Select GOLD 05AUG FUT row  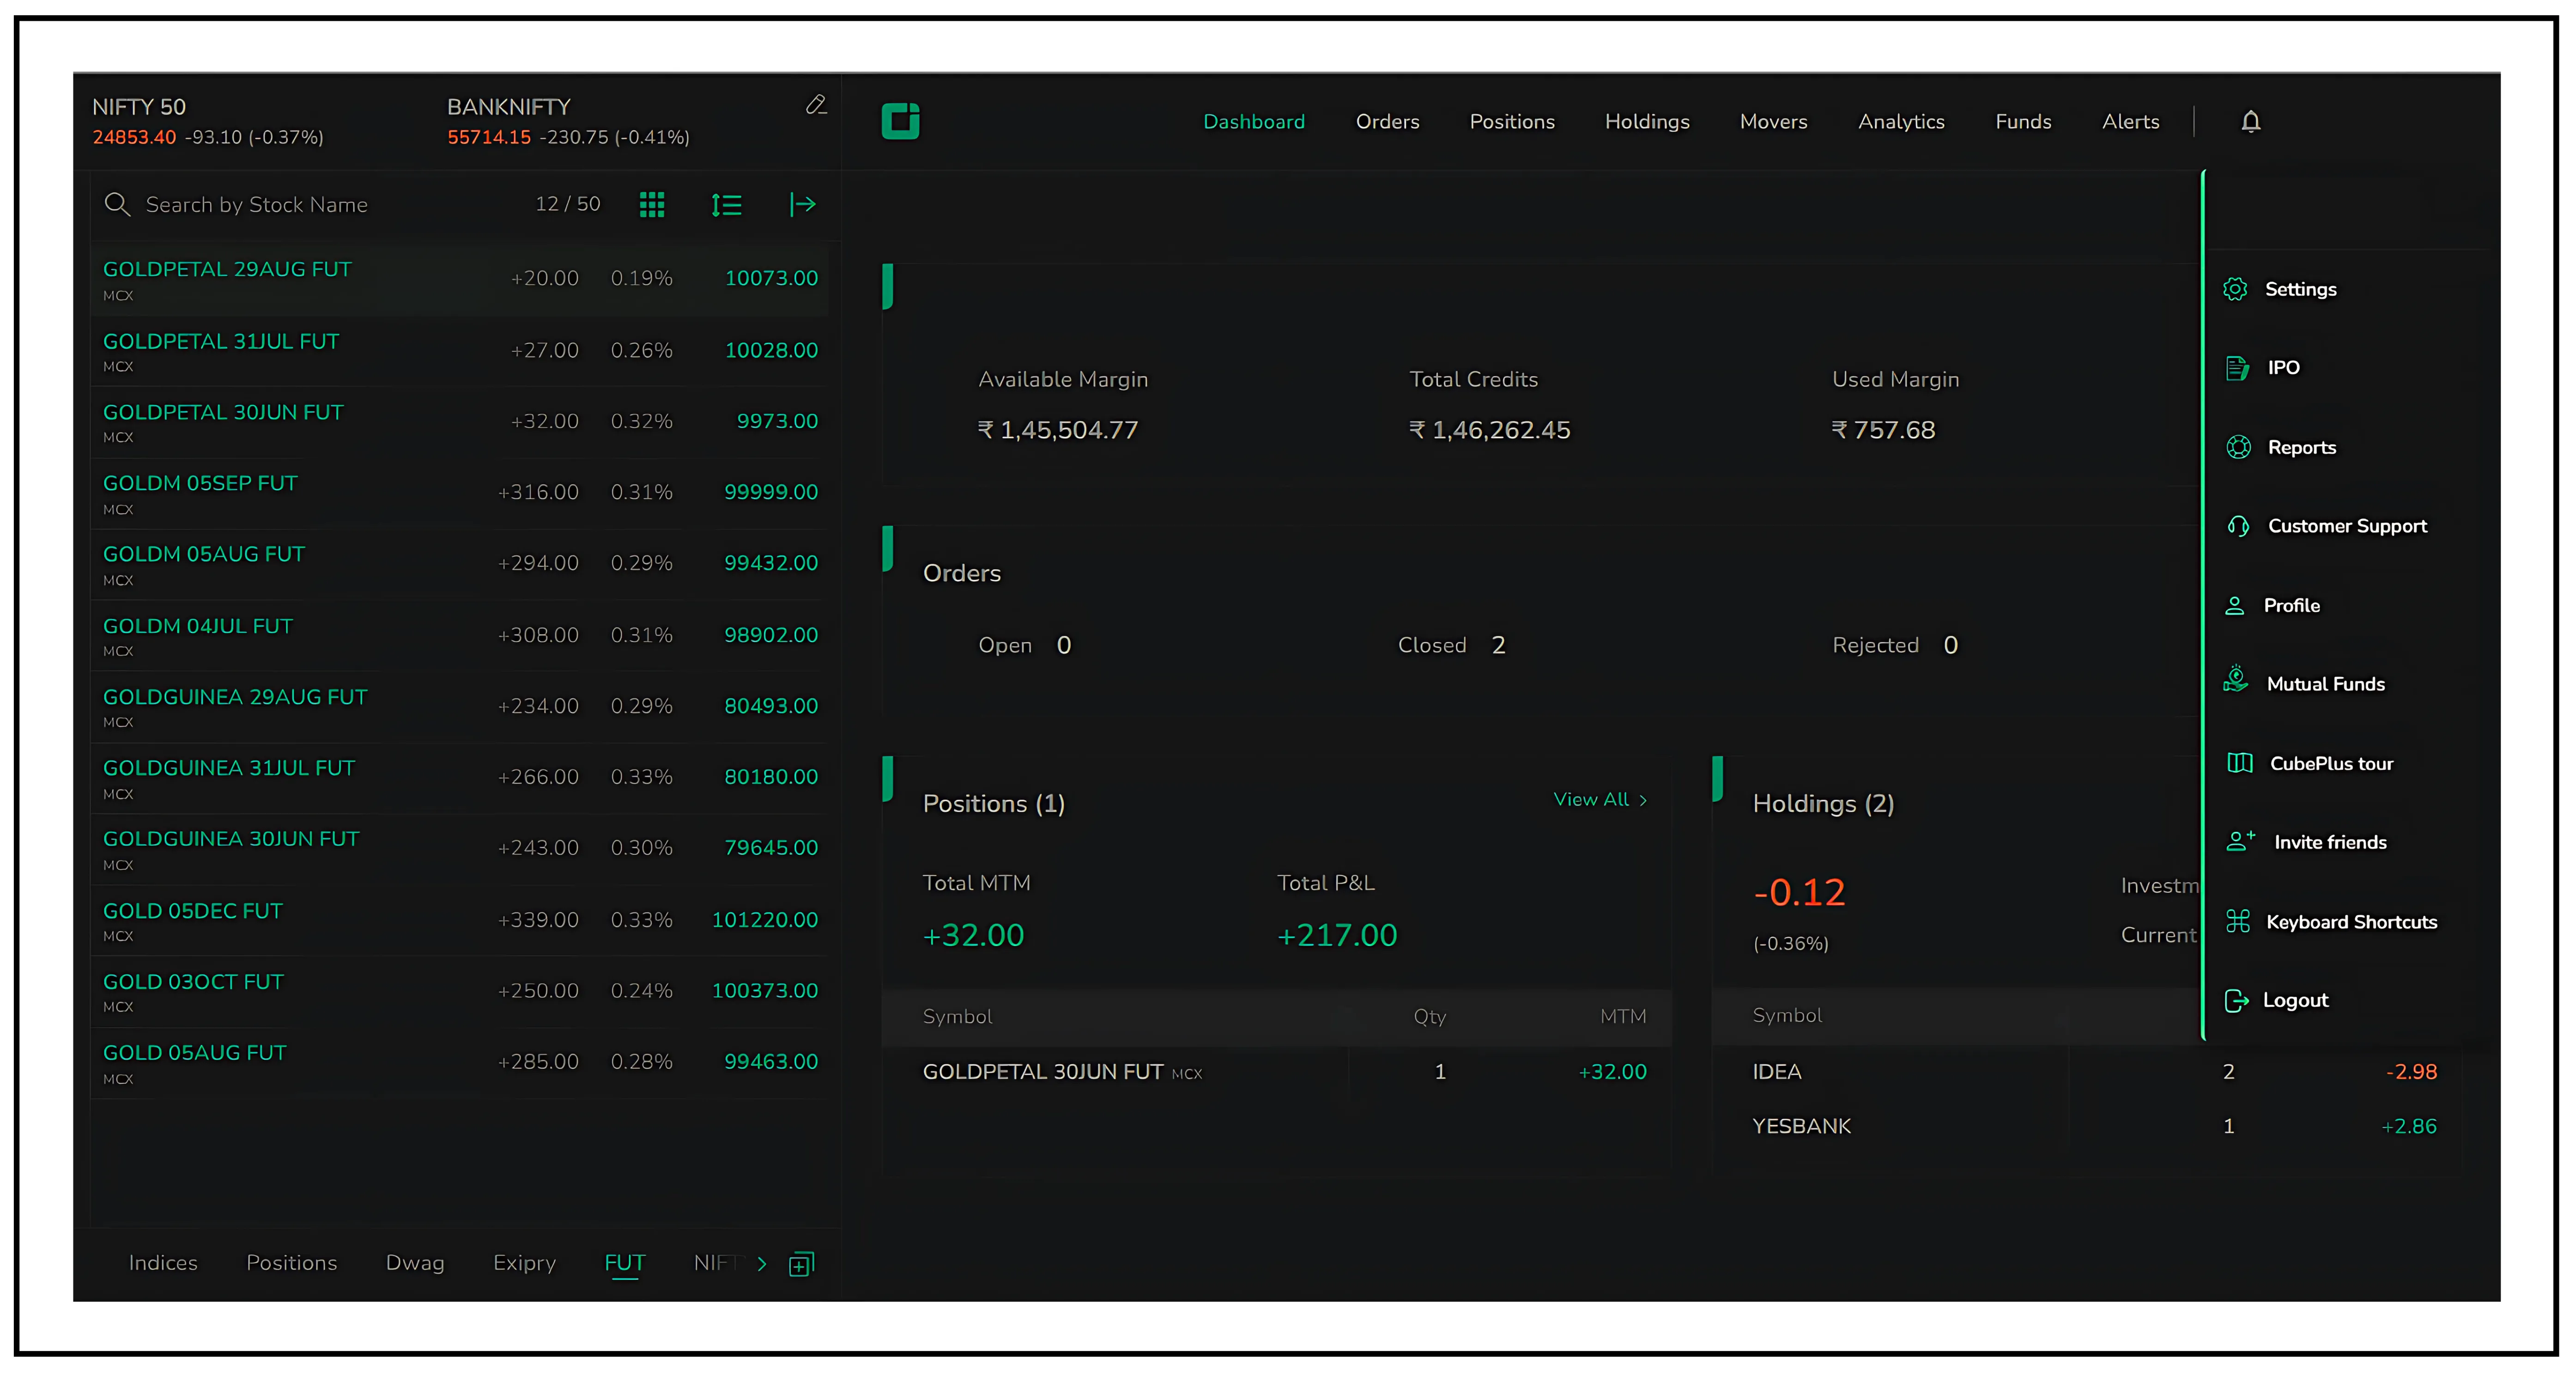pos(459,1064)
